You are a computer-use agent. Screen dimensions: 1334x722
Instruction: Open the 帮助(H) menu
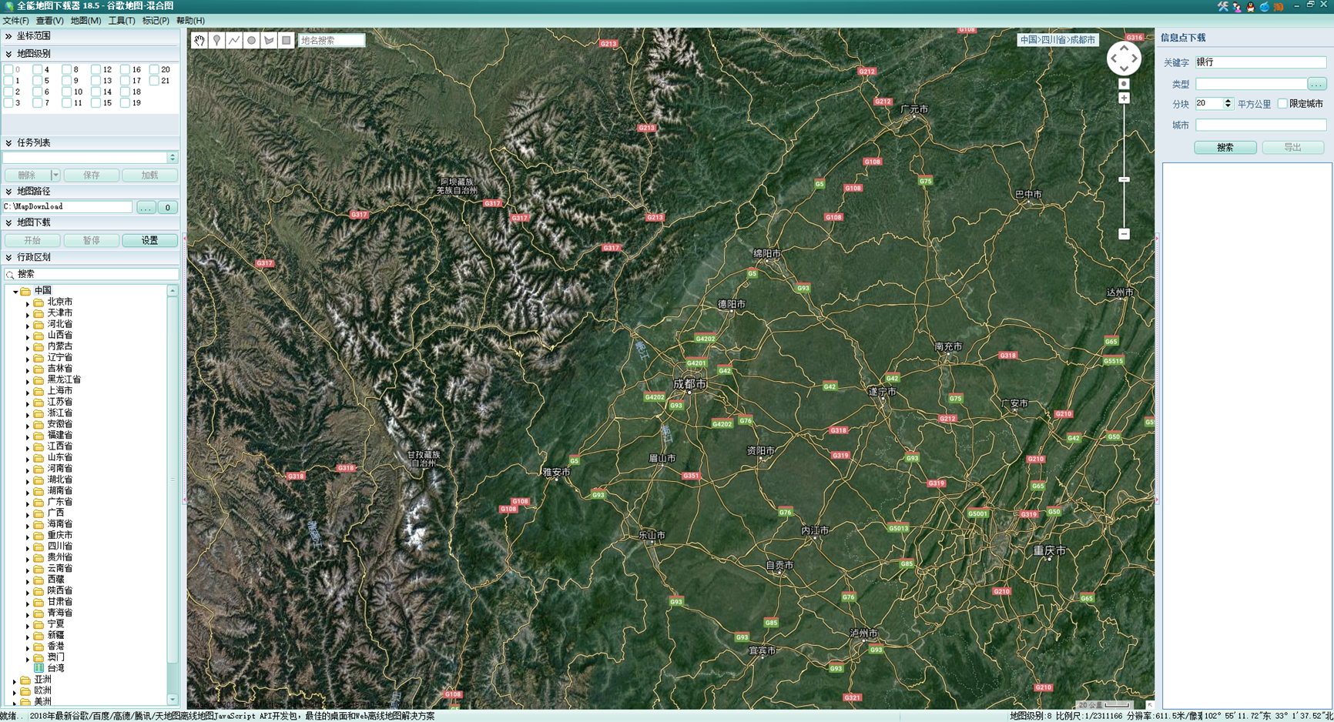[x=190, y=21]
